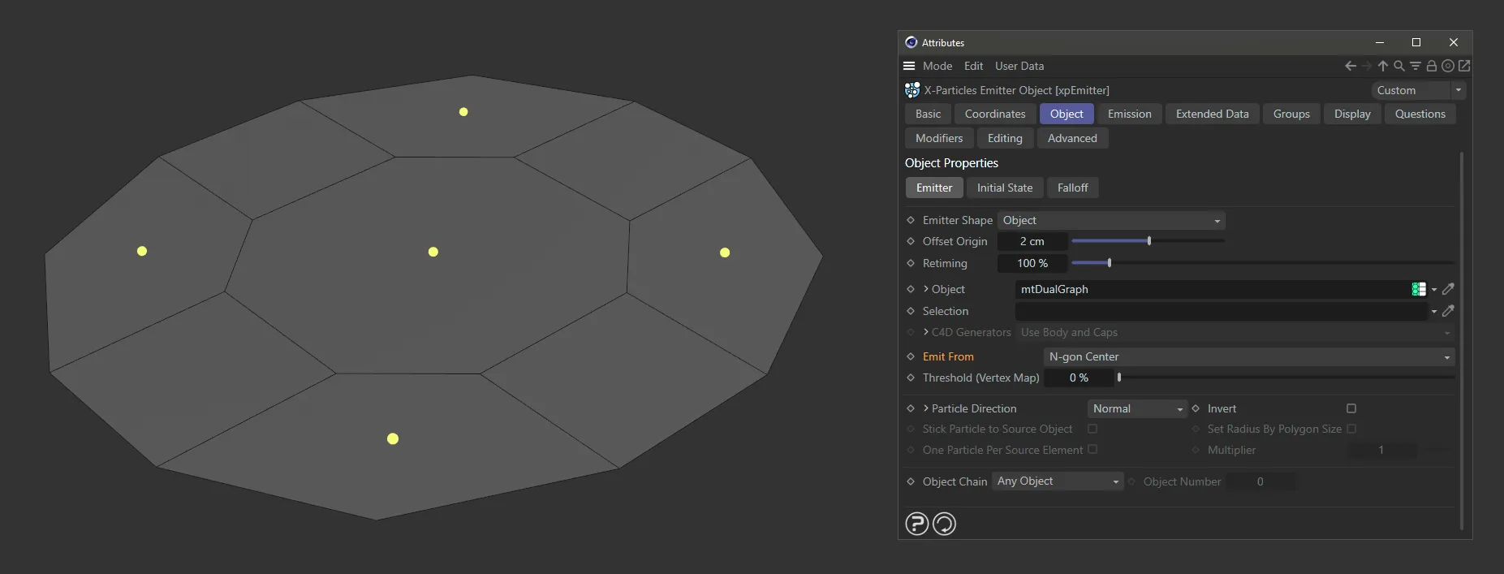Open the search magnifier in Attributes
The width and height of the screenshot is (1504, 574).
pos(1399,66)
